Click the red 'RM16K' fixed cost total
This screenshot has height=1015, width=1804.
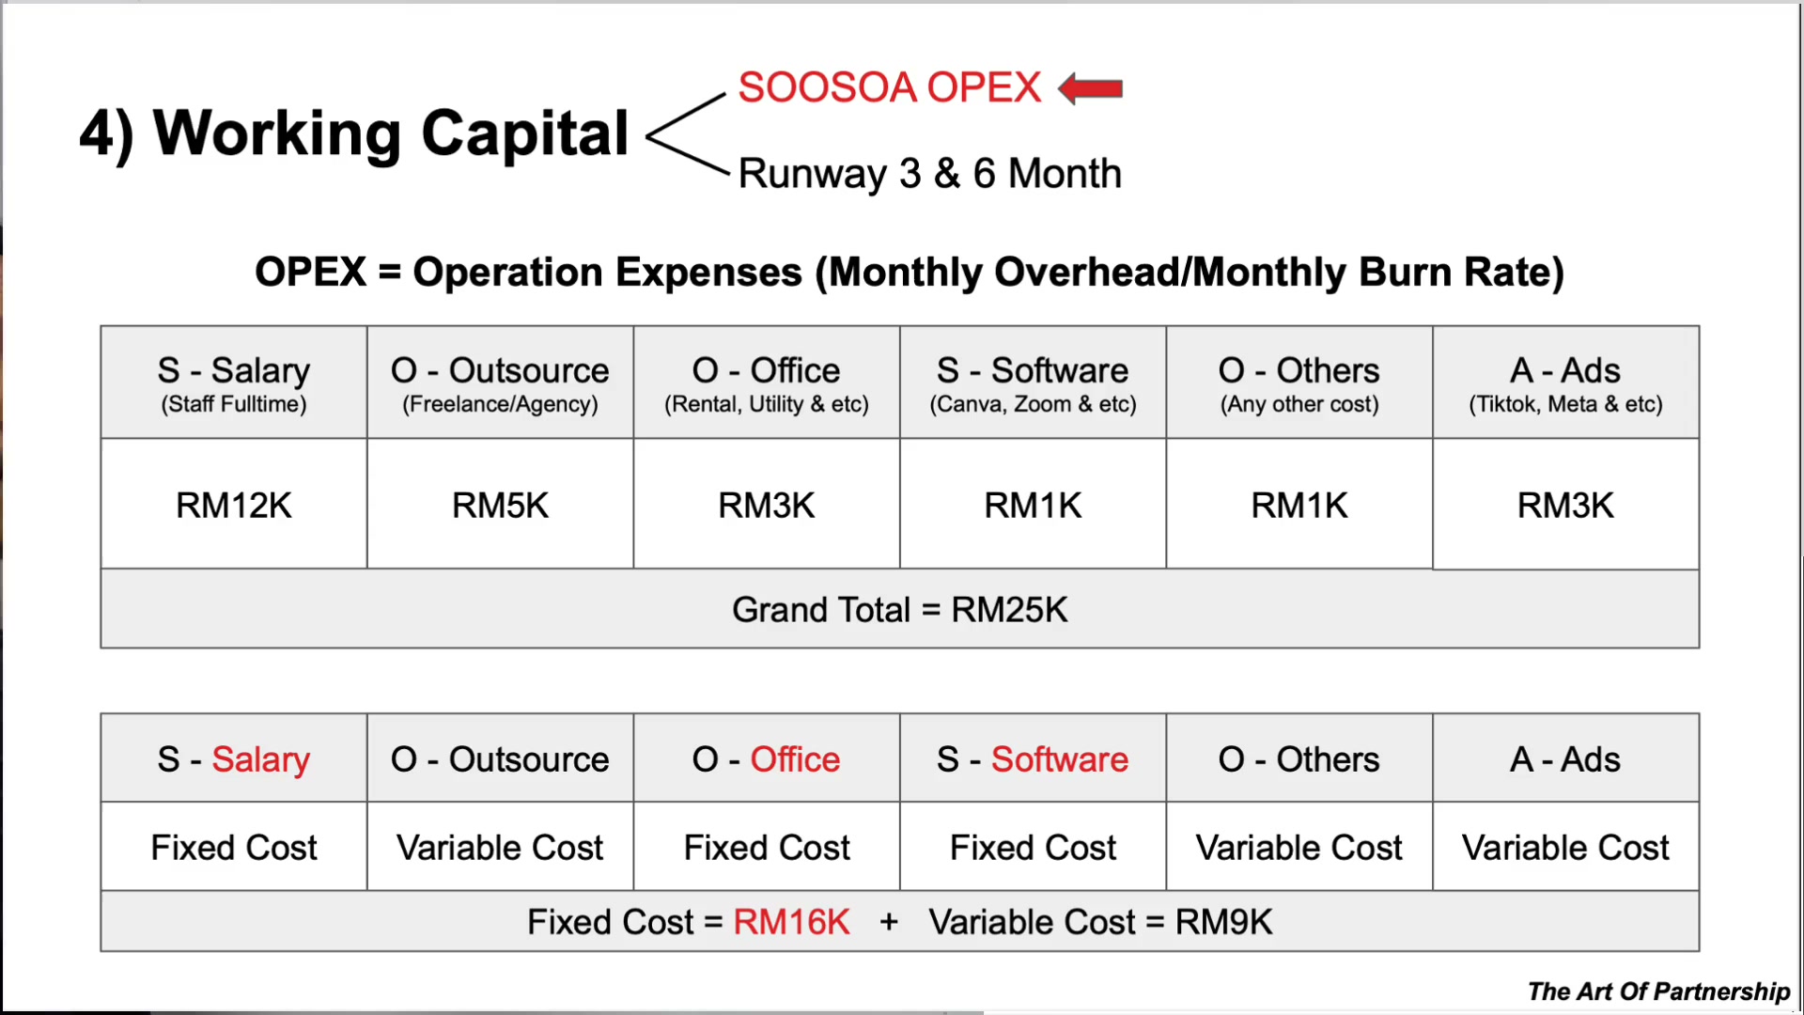(x=792, y=922)
